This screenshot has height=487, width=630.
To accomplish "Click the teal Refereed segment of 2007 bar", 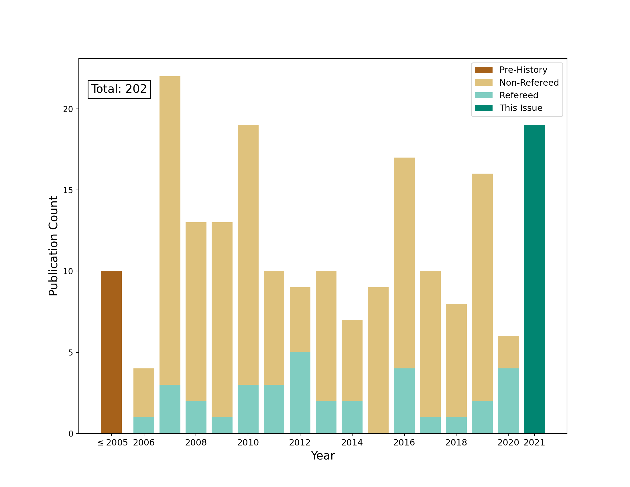I will (x=170, y=409).
